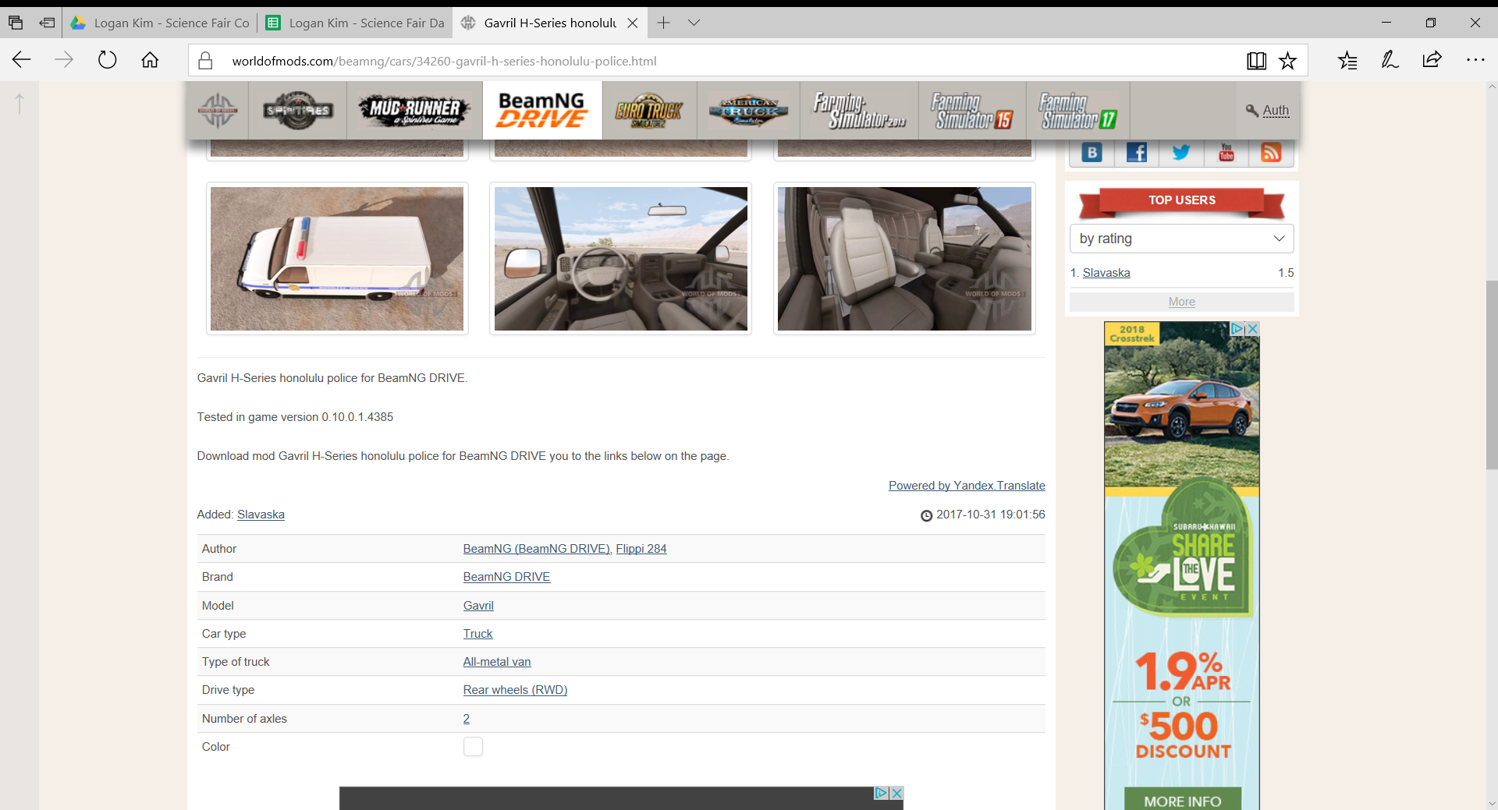Screen dimensions: 1498x810
Task: Open Farming Simulator 17 section
Action: pos(1078,111)
